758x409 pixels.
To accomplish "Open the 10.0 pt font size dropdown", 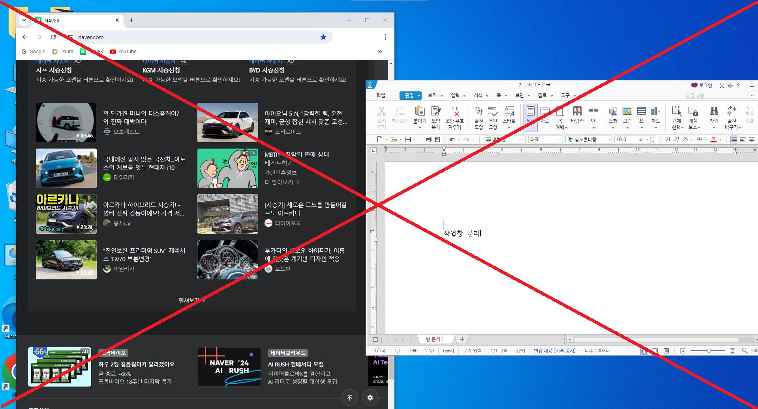I will click(647, 139).
